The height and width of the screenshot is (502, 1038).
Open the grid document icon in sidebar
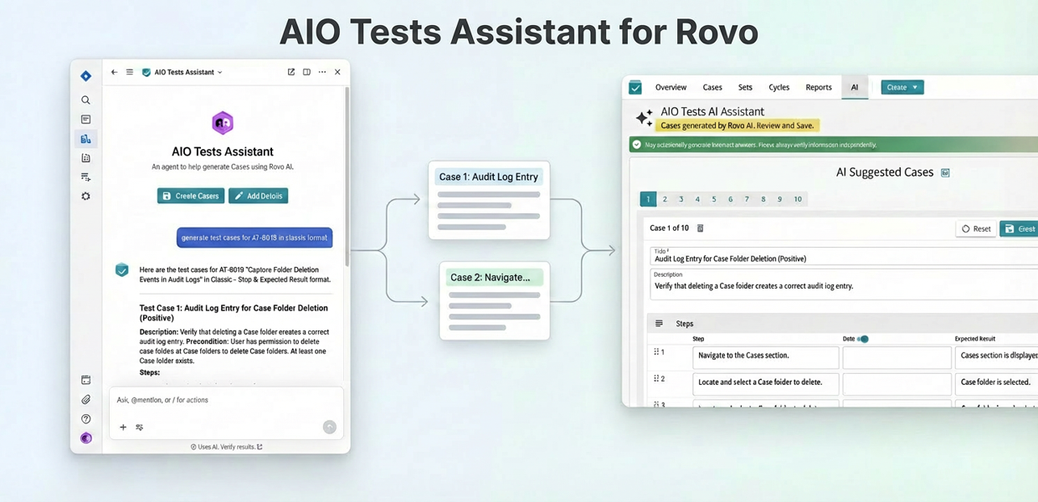pos(85,158)
